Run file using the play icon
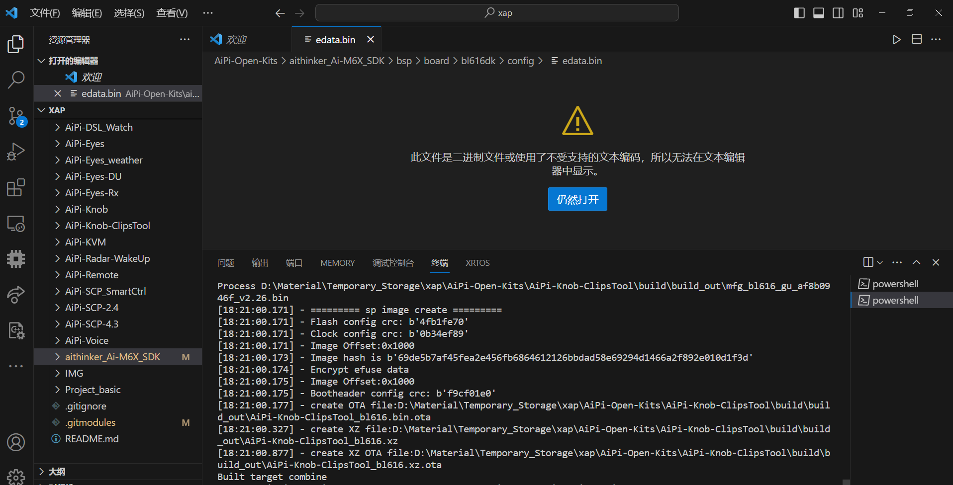This screenshot has height=485, width=953. tap(896, 39)
